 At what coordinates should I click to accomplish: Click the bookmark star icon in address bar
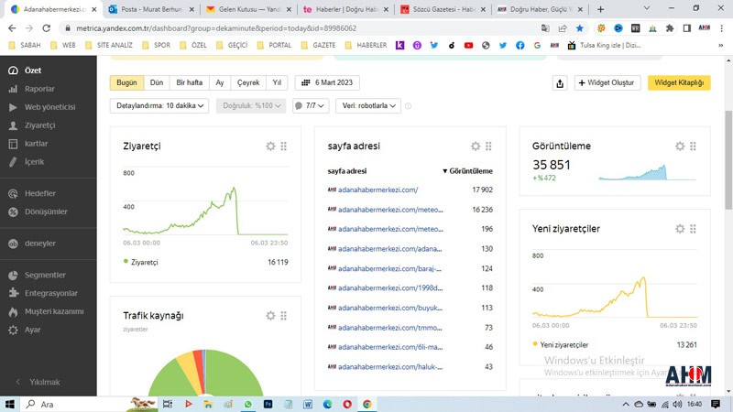[580, 28]
